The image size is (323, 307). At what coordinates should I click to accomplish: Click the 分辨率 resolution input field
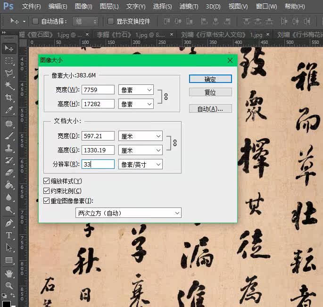[x=98, y=164]
